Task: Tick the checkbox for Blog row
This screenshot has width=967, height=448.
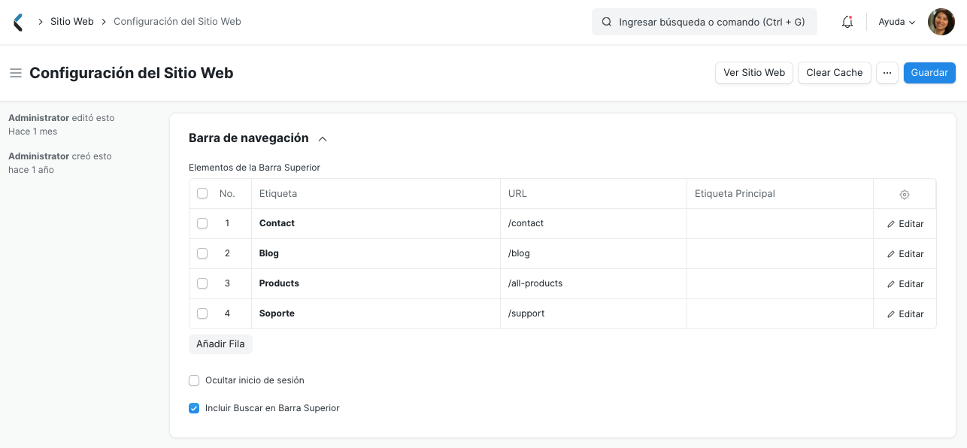Action: tap(202, 253)
